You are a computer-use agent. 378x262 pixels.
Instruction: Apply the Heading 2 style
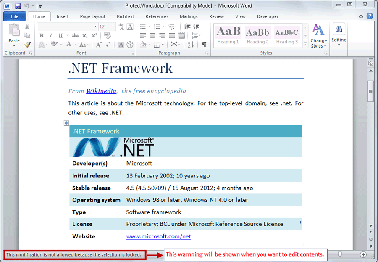click(257, 35)
